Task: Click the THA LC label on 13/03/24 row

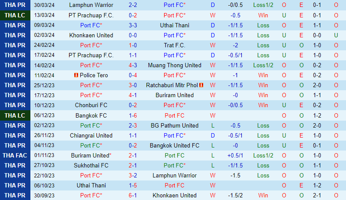Action: click(x=15, y=15)
